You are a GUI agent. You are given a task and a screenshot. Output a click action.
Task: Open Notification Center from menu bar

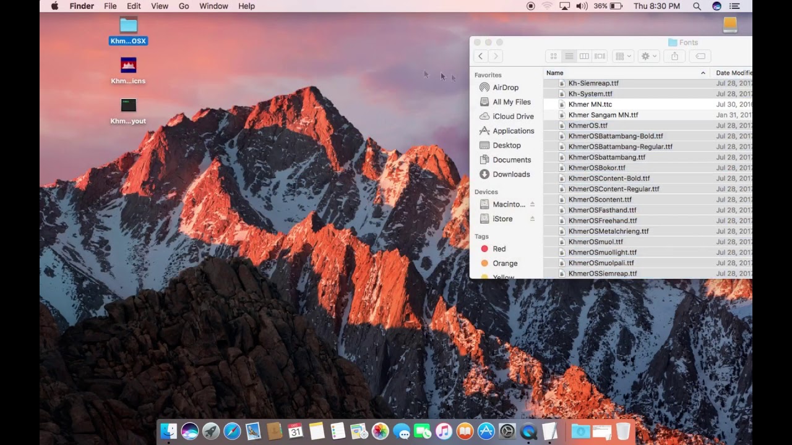(734, 6)
